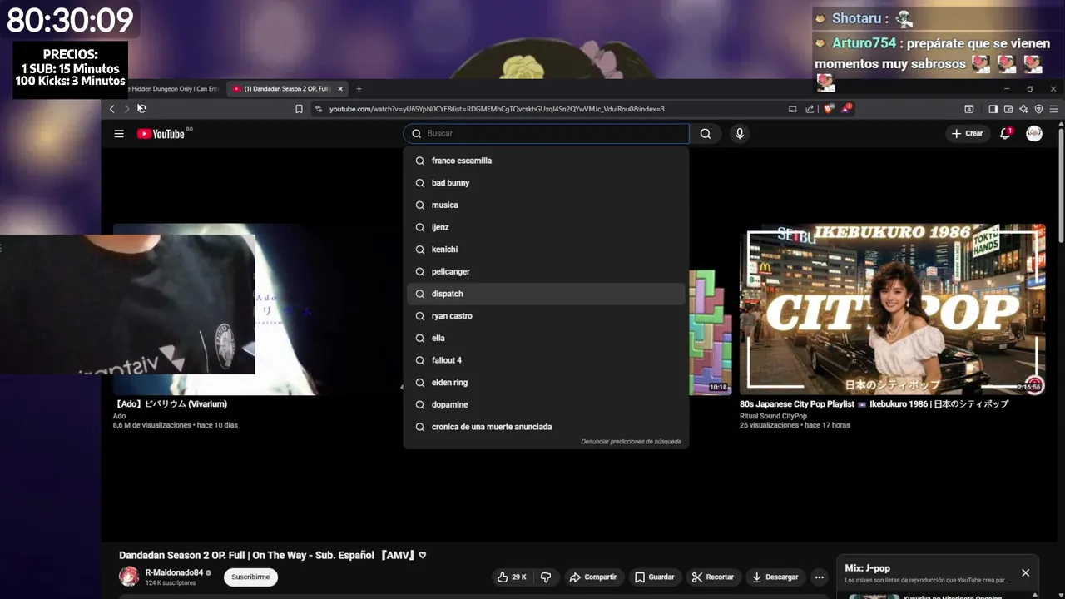Choose the 'franco escamilla' search suggestion

(x=546, y=161)
